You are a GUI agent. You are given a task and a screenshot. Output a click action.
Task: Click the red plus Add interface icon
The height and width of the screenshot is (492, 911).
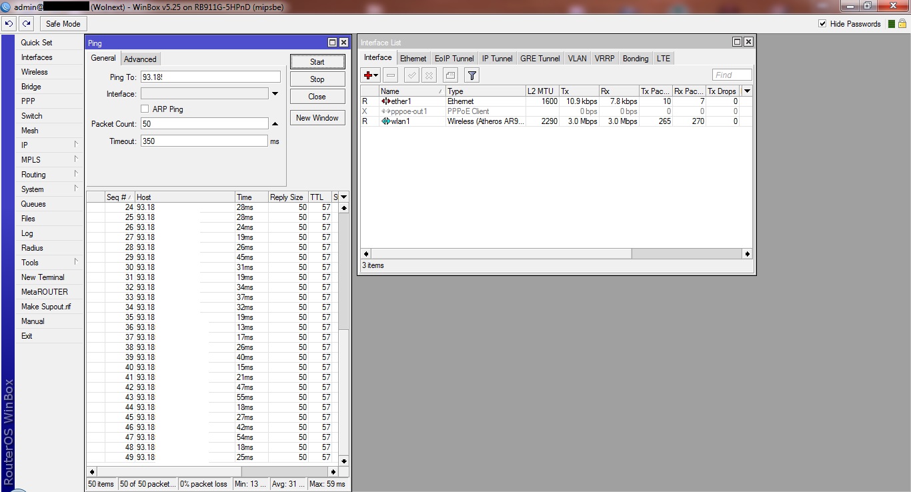(369, 75)
